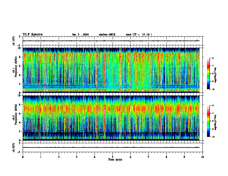Click the "-6" value on ch.2 color bar
The height and width of the screenshot is (176, 228).
pyautogui.click(x=212, y=106)
